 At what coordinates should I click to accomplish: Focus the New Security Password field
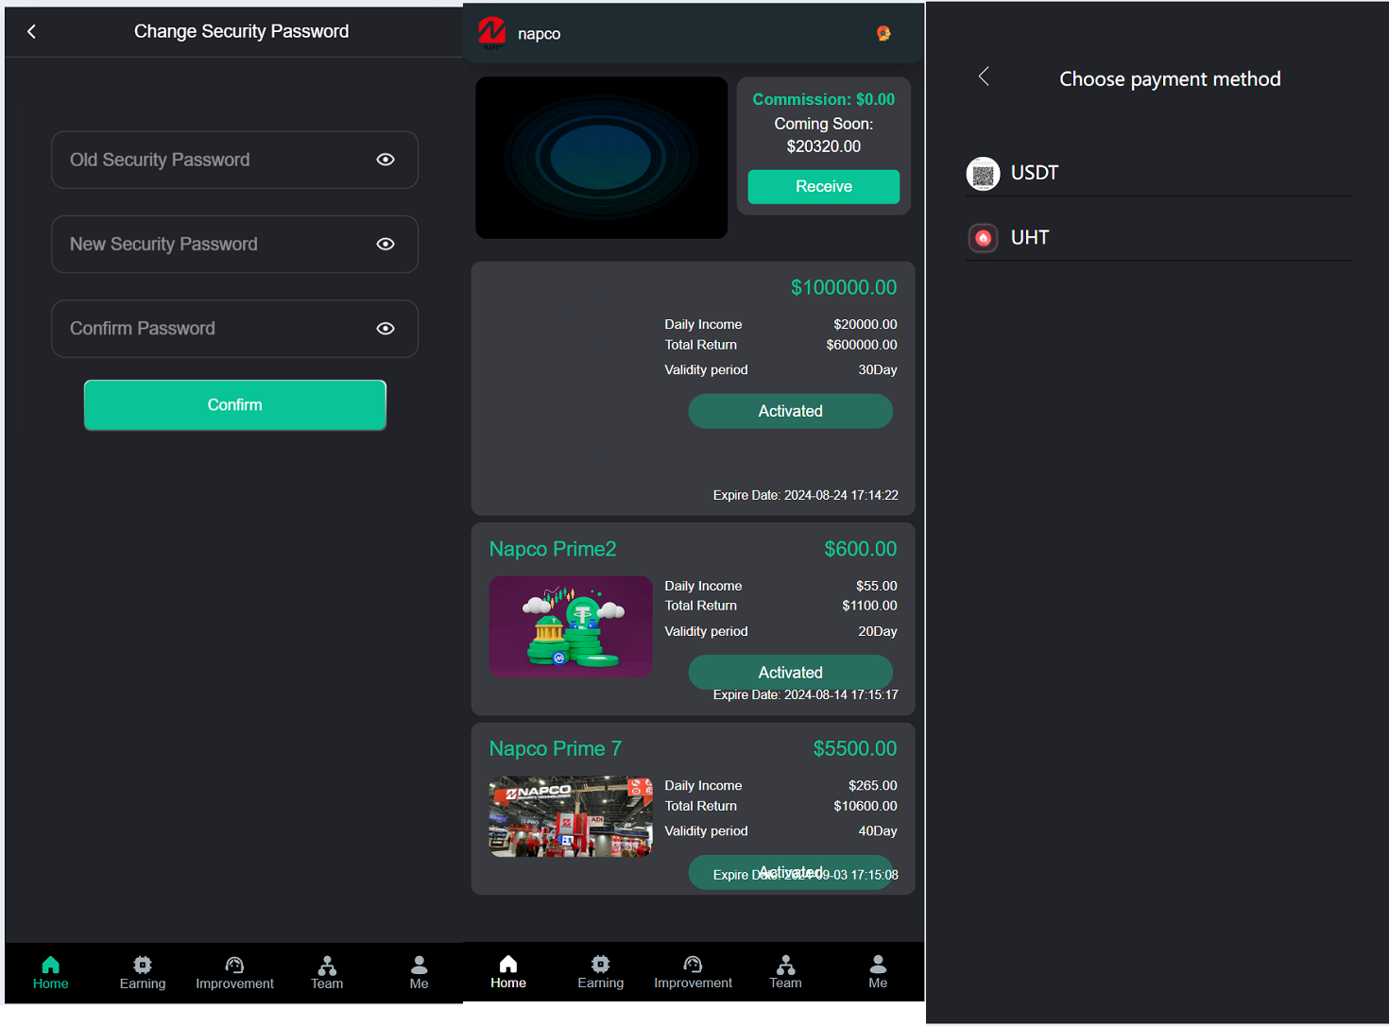click(234, 244)
